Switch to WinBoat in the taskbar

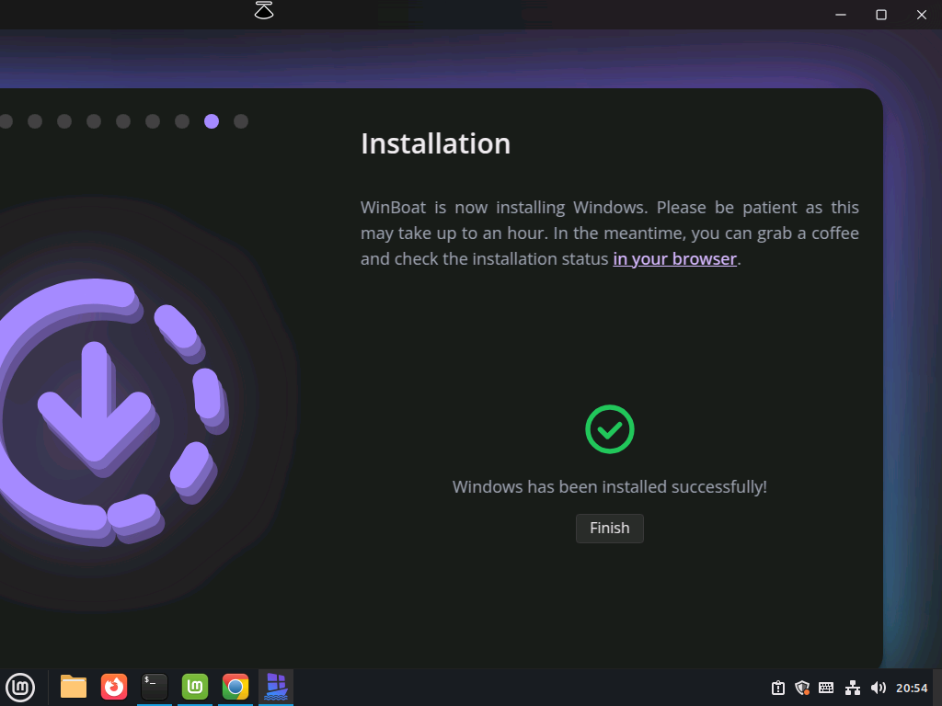[x=276, y=687]
